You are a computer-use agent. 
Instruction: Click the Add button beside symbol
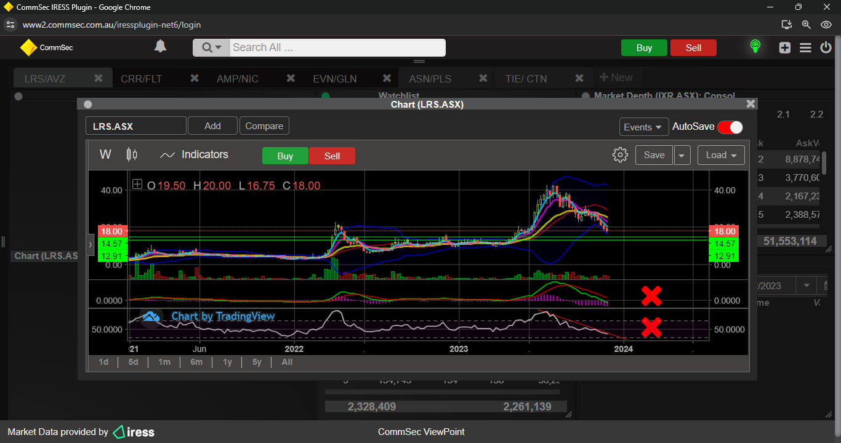point(212,126)
